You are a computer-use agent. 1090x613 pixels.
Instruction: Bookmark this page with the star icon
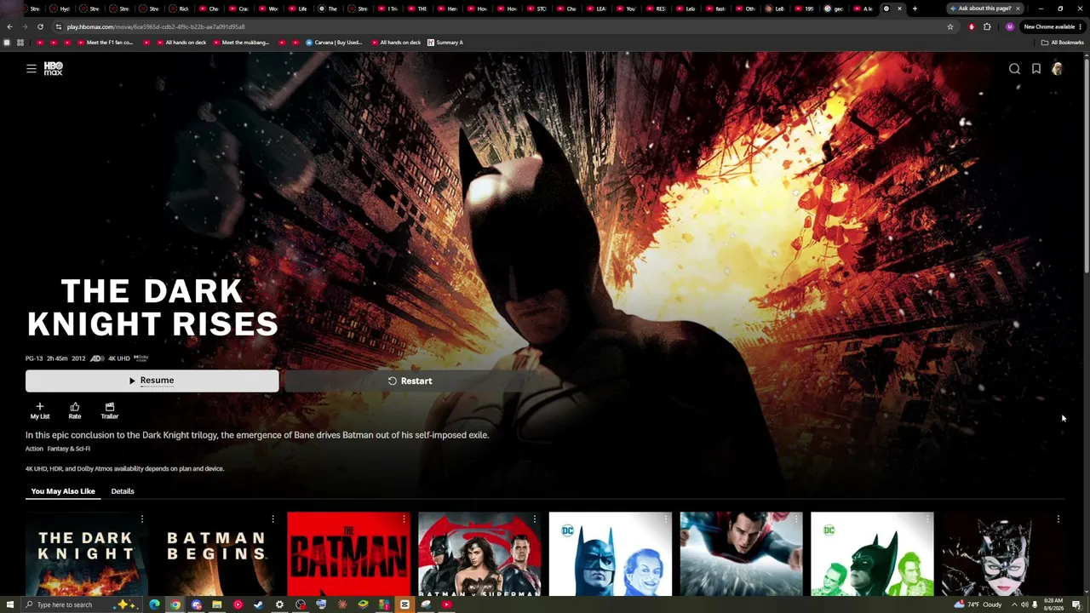coord(950,26)
